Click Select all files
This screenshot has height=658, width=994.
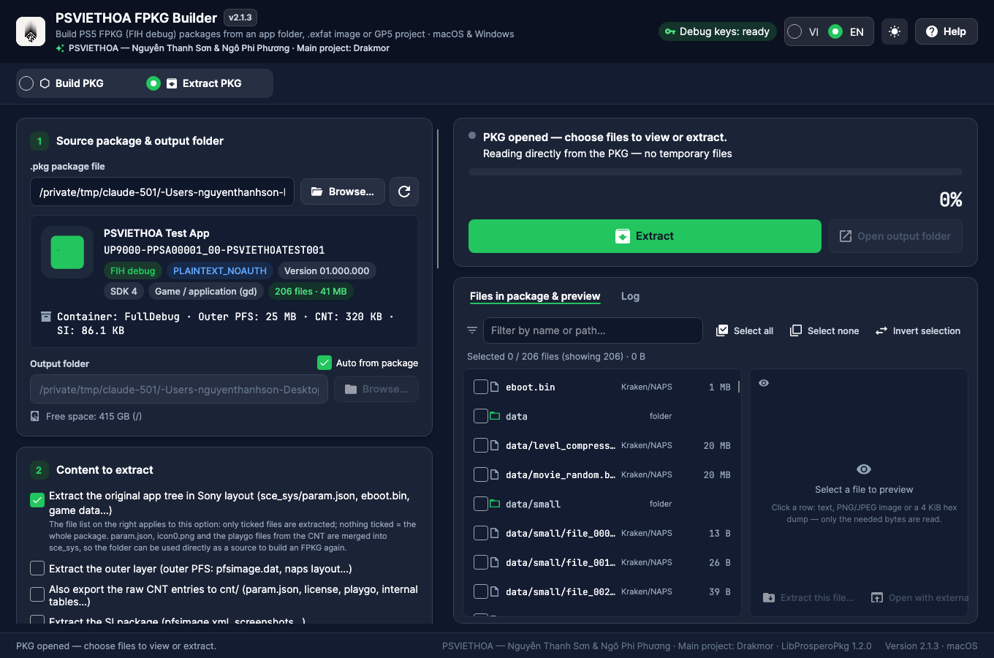745,330
